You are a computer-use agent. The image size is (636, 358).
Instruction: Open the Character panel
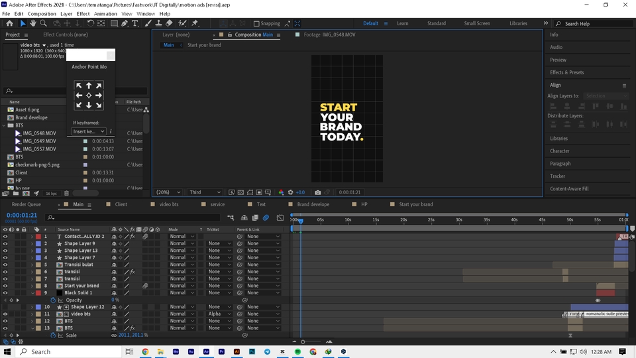tap(559, 151)
